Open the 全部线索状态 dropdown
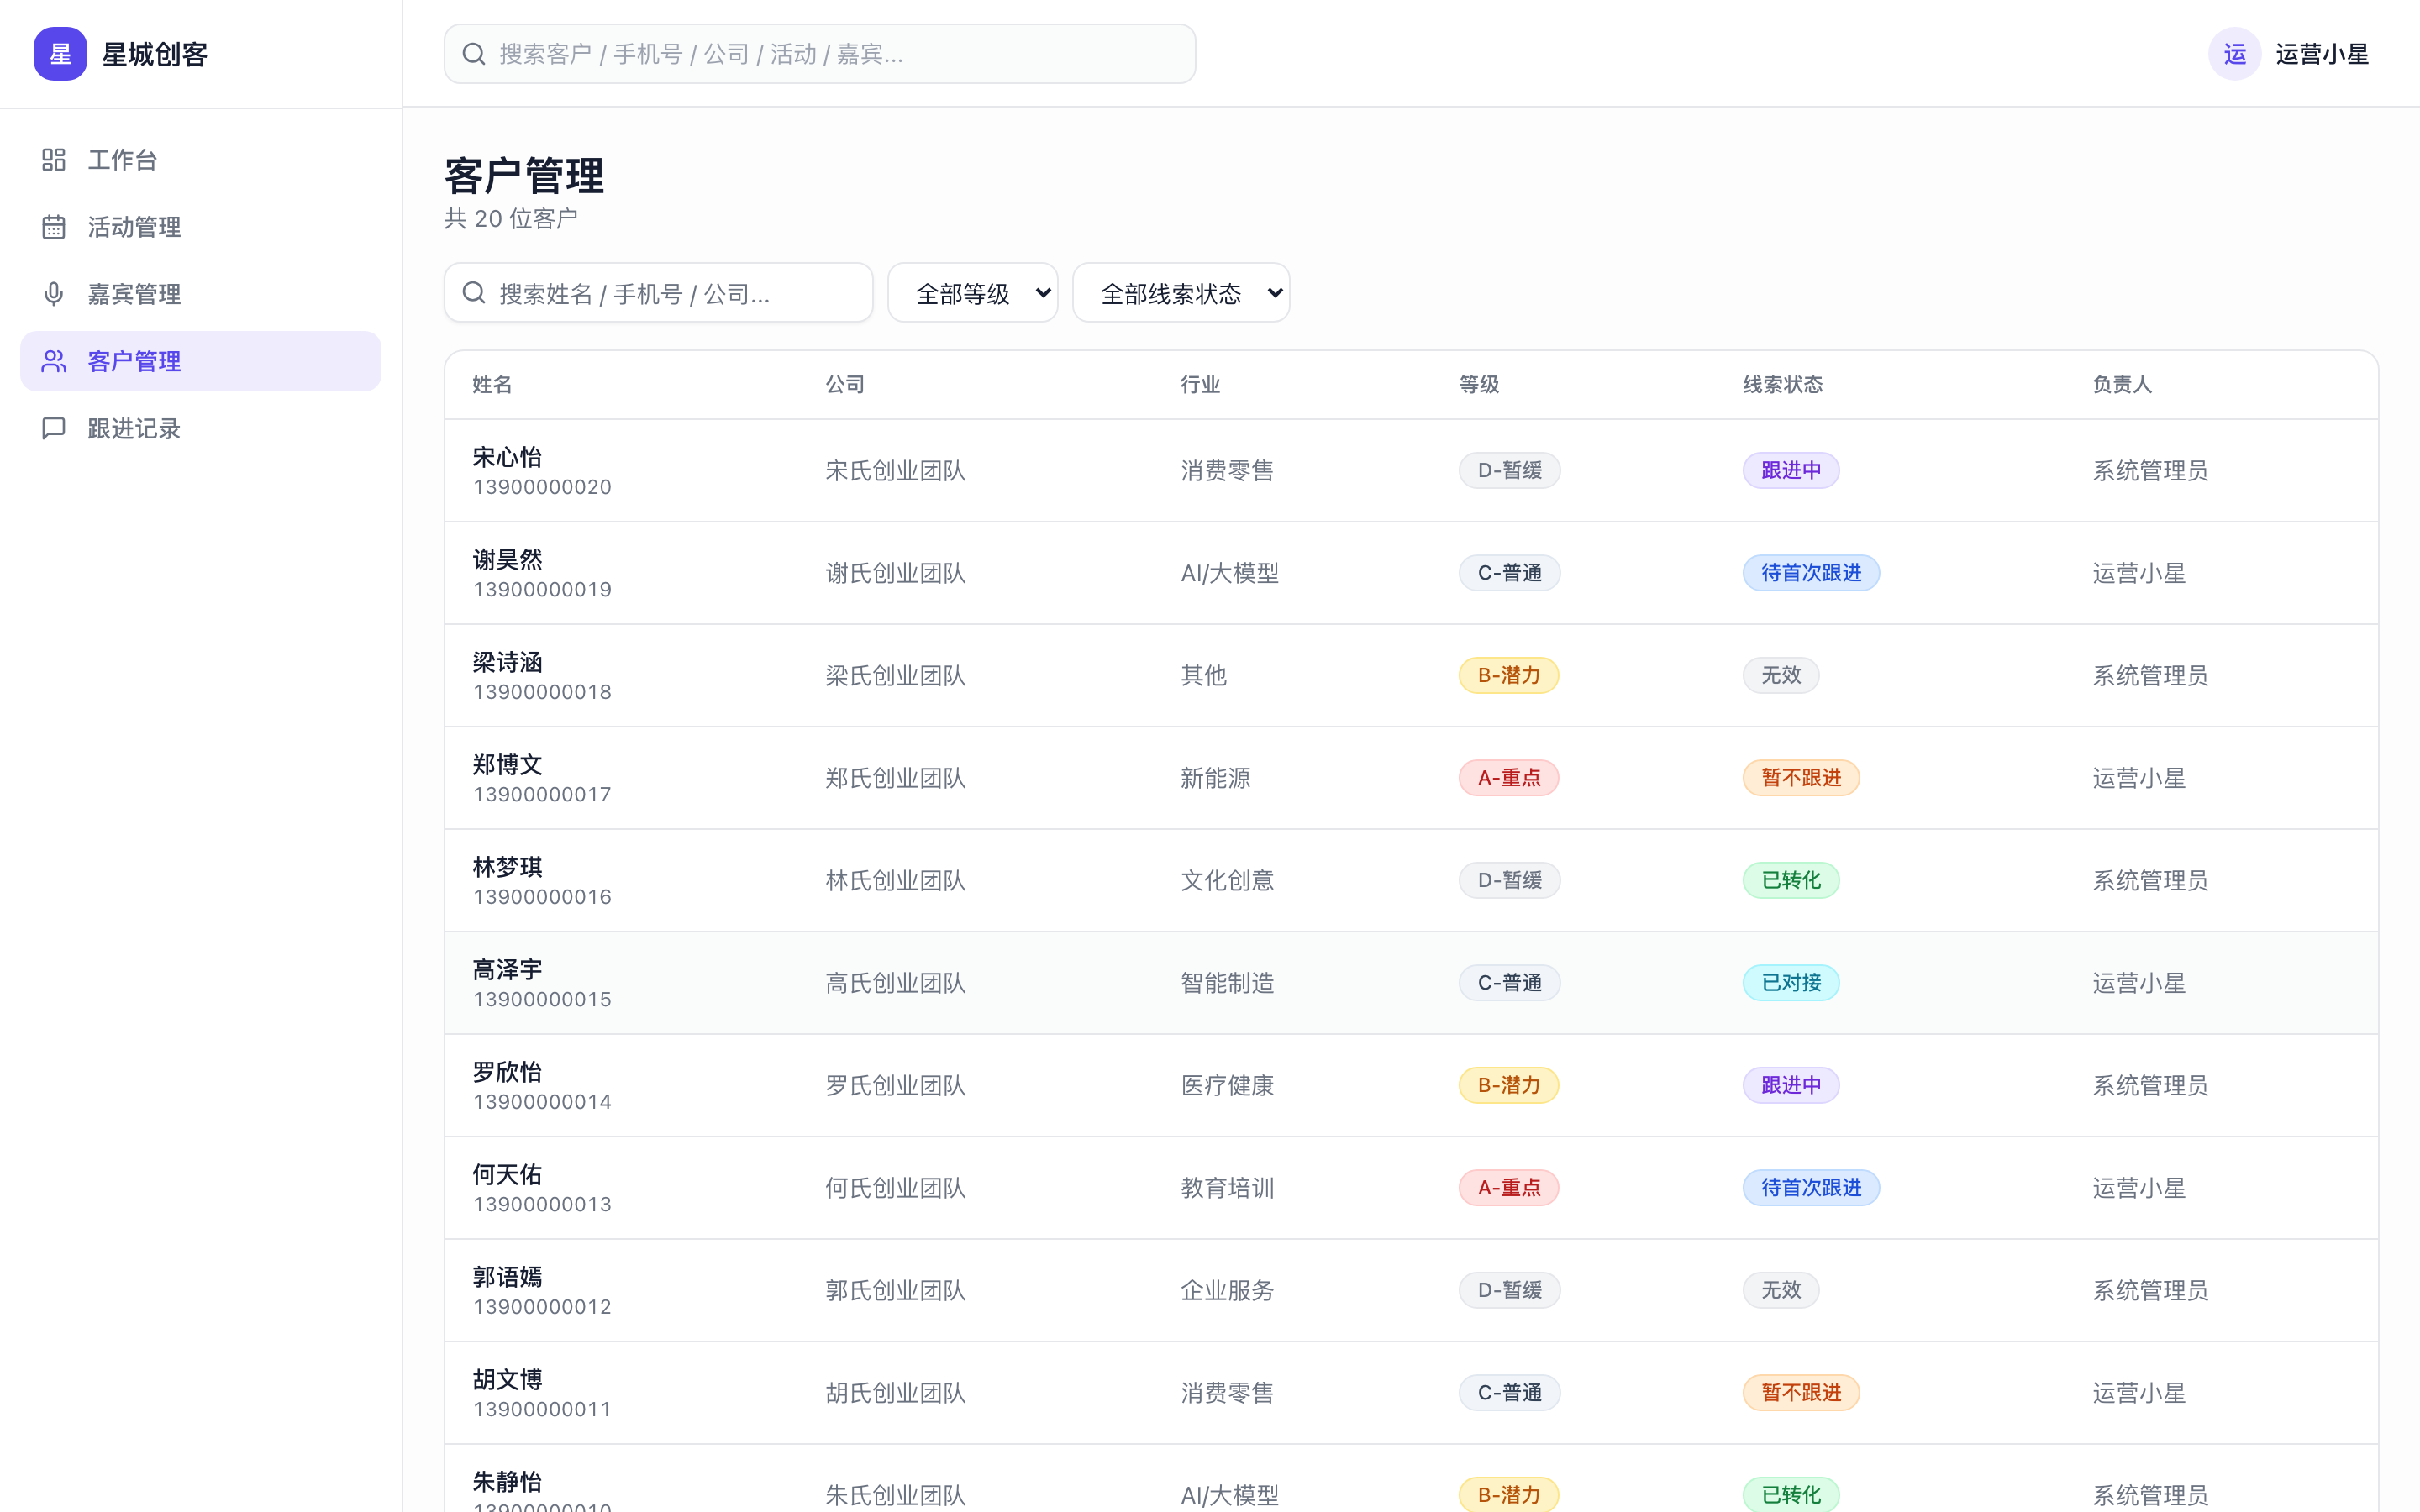The width and height of the screenshot is (2420, 1512). click(x=1180, y=293)
